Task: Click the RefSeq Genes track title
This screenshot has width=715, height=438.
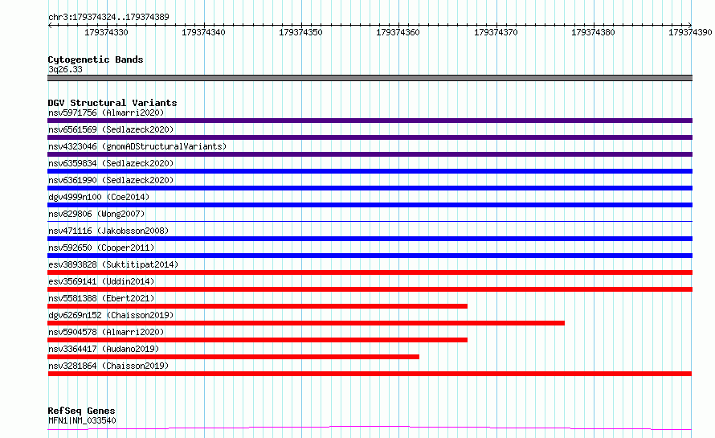Action: point(81,411)
